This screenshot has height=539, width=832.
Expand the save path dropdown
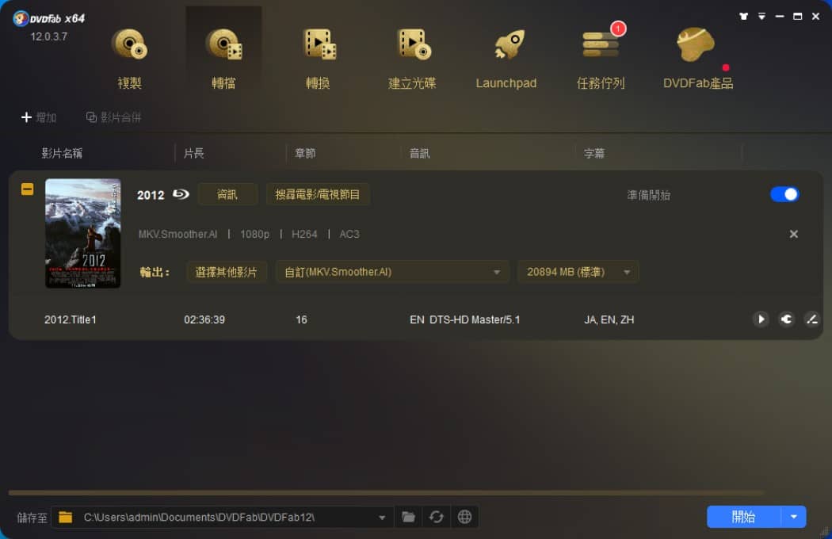click(x=381, y=518)
